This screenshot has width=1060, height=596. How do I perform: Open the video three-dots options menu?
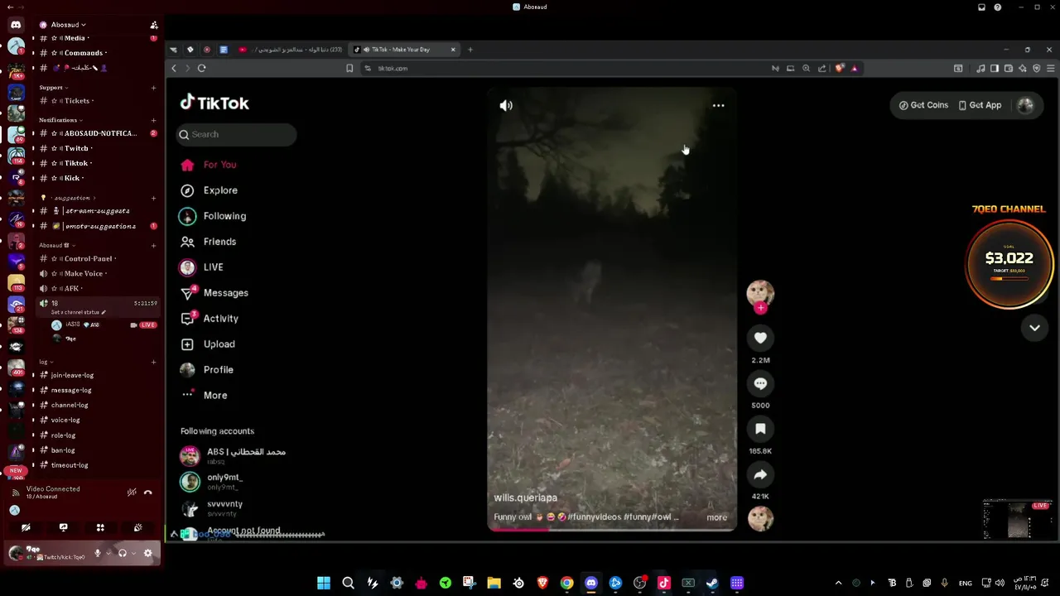(718, 105)
